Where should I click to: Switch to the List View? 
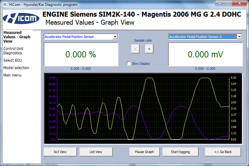point(96,152)
